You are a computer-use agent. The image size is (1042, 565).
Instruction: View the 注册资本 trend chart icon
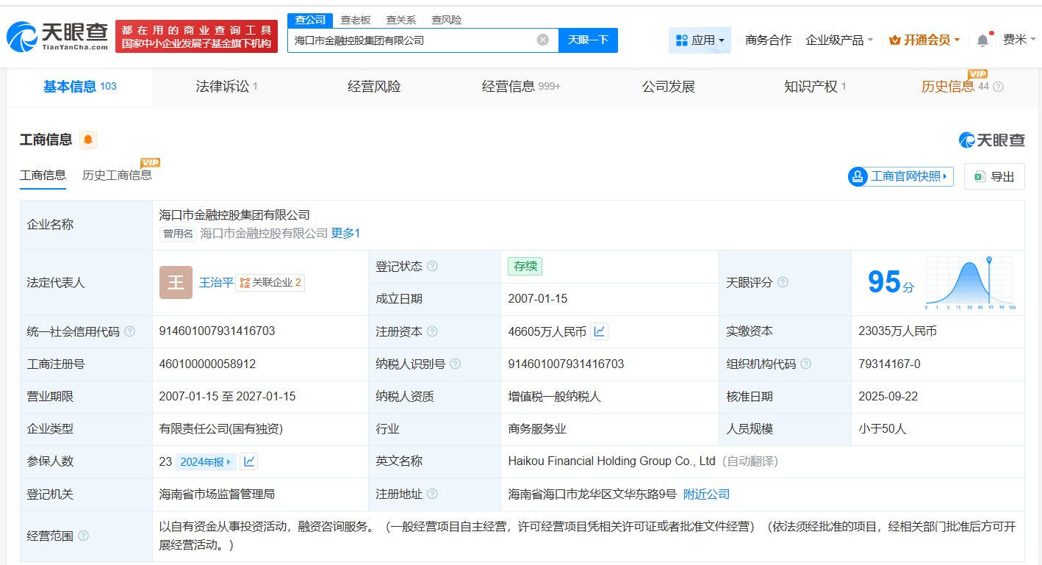click(x=599, y=331)
